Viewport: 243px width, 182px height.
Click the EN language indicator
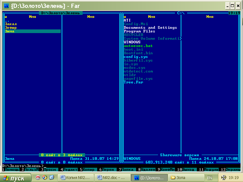[210, 178]
